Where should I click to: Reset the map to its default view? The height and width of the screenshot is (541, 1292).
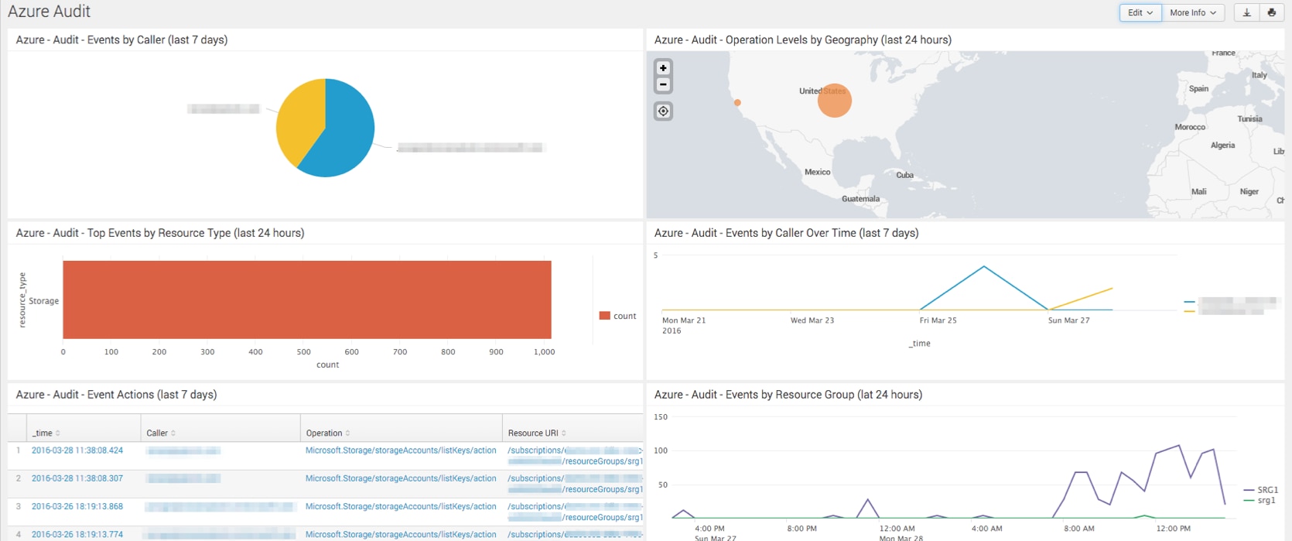(663, 111)
